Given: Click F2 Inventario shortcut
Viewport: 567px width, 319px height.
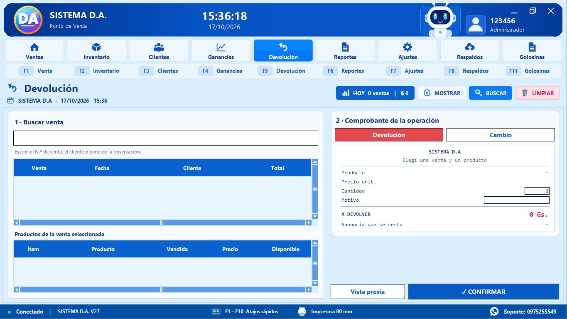Looking at the screenshot, I should tap(97, 71).
